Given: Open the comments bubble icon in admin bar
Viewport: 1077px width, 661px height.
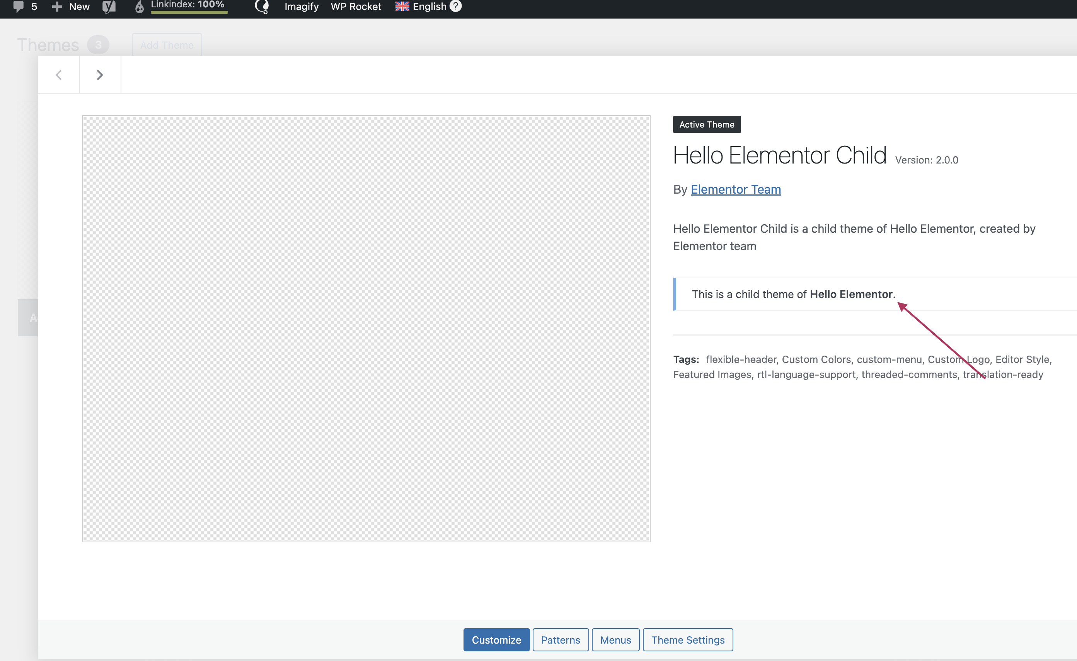Looking at the screenshot, I should pyautogui.click(x=18, y=6).
